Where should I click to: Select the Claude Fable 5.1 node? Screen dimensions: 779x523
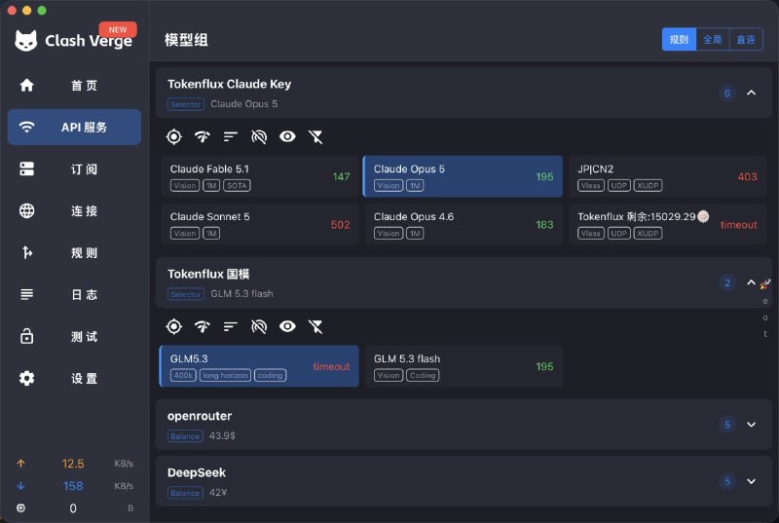point(260,176)
